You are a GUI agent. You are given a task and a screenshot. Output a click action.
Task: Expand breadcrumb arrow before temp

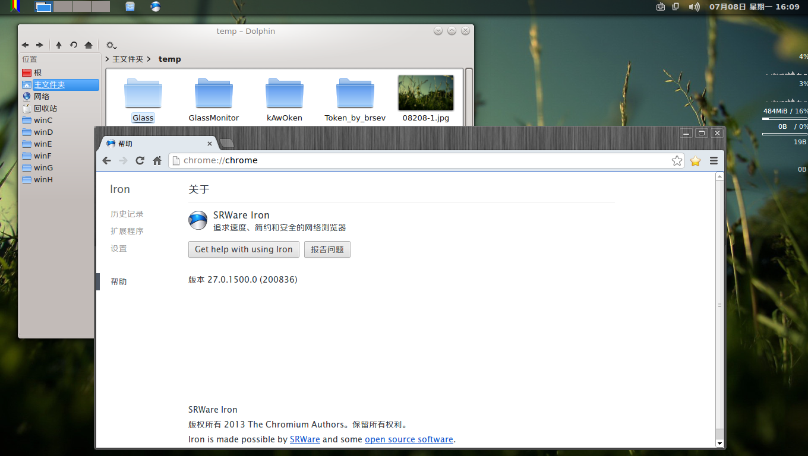pyautogui.click(x=149, y=59)
